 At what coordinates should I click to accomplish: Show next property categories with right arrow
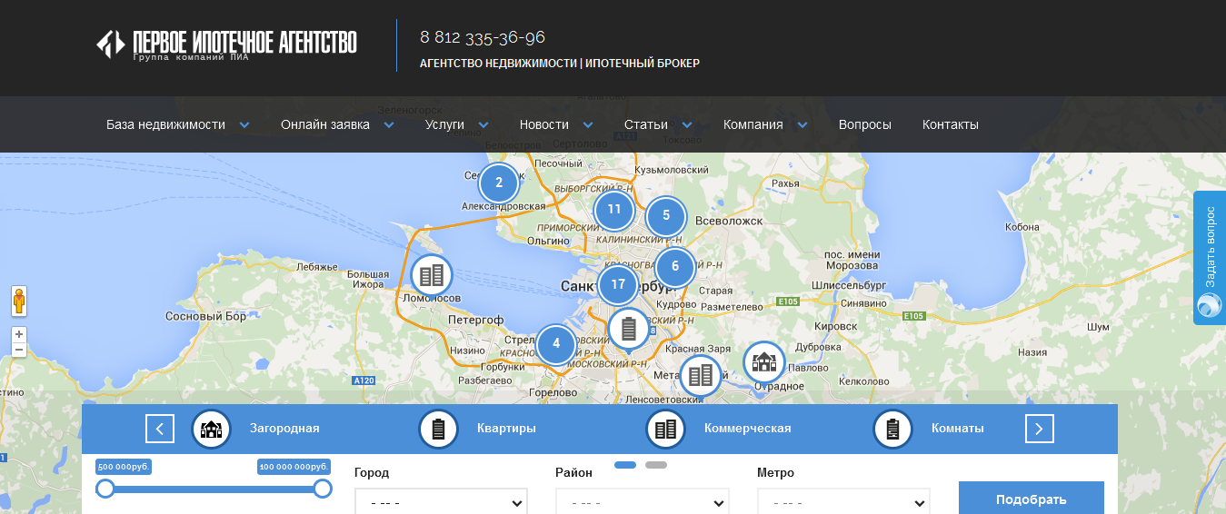pyautogui.click(x=1040, y=429)
